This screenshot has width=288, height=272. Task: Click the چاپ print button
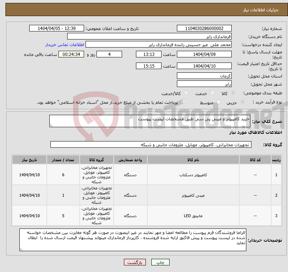[x=160, y=262]
